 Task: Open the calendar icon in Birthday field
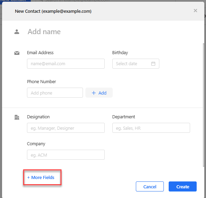[x=153, y=63]
